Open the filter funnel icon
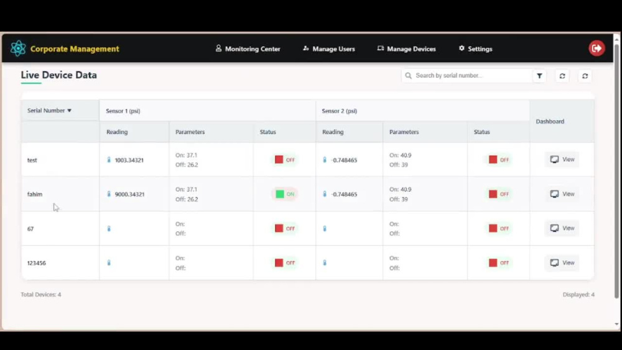This screenshot has width=622, height=350. pyautogui.click(x=539, y=76)
